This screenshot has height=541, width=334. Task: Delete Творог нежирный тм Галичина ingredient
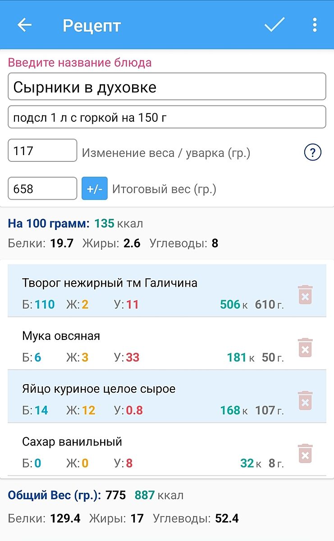click(305, 295)
